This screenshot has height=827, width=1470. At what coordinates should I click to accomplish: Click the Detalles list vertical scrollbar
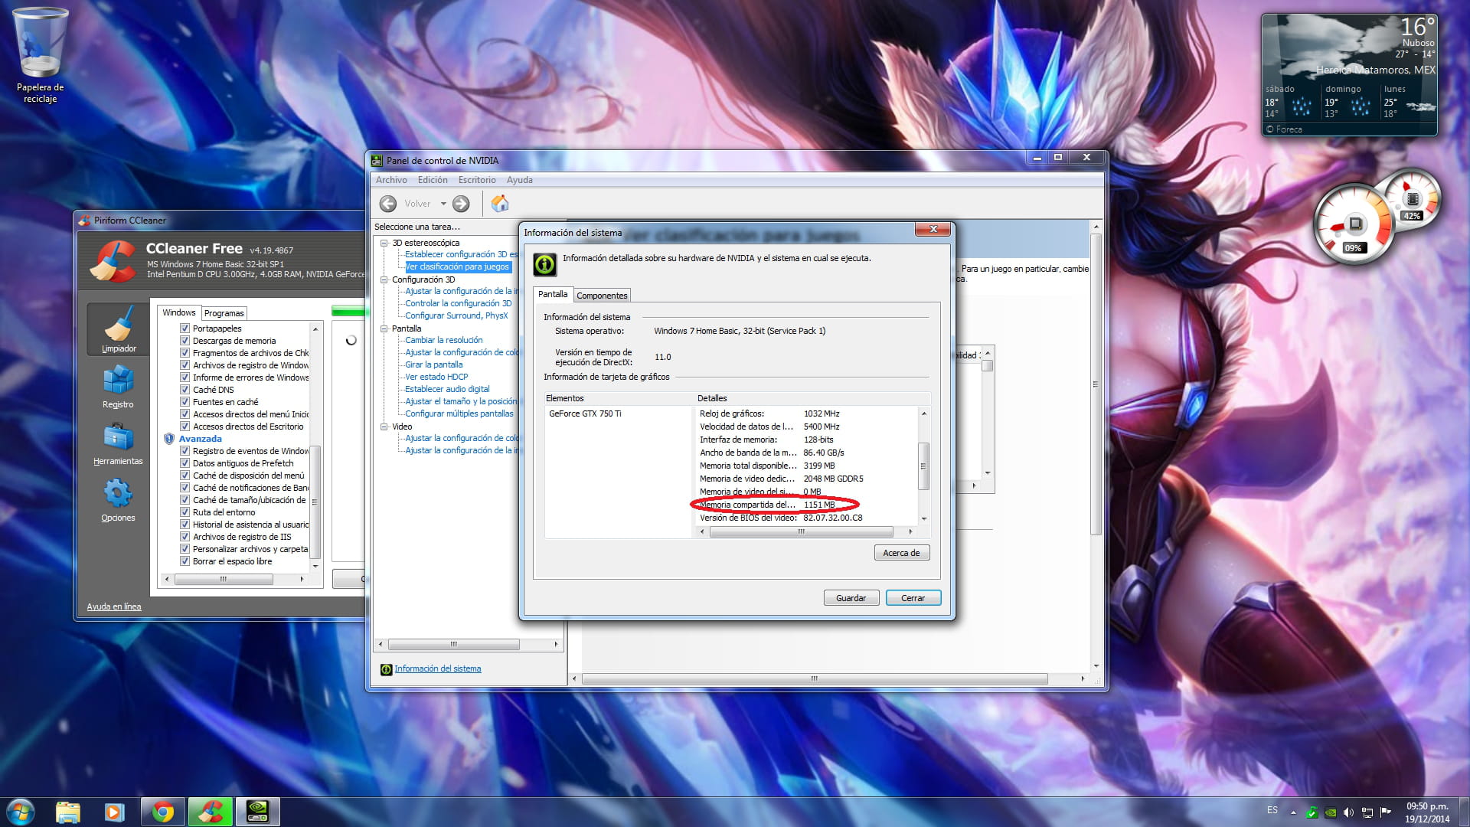coord(923,466)
